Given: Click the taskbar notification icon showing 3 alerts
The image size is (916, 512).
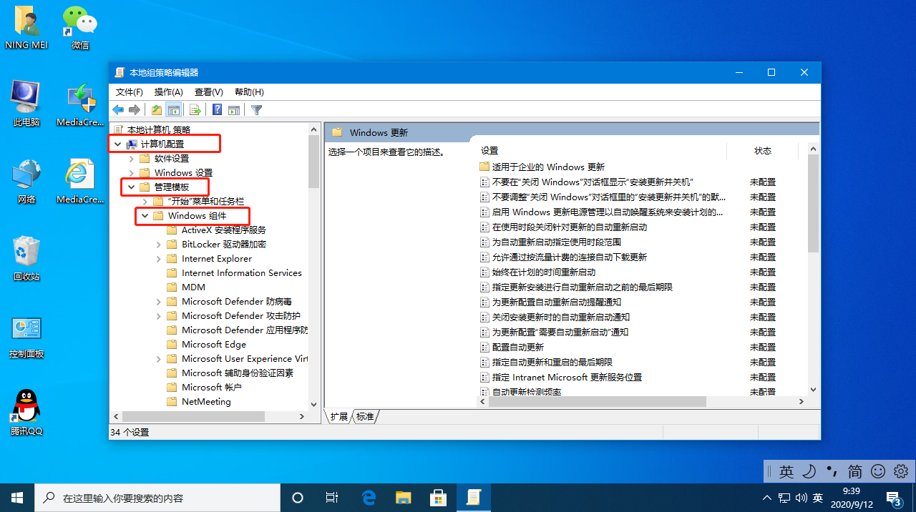Looking at the screenshot, I should tap(892, 497).
